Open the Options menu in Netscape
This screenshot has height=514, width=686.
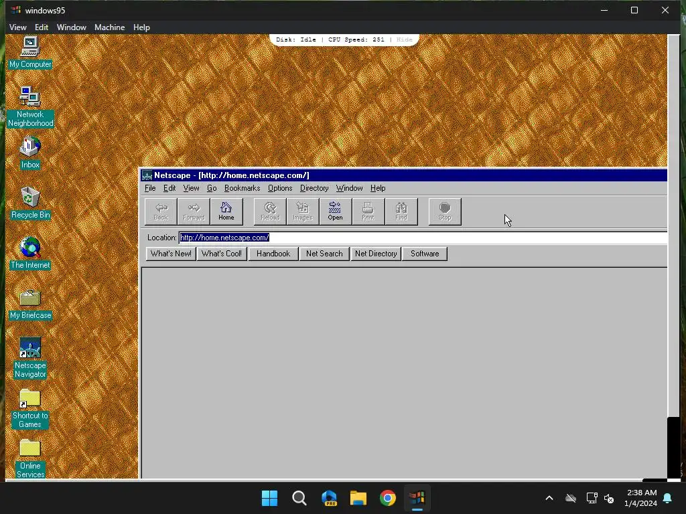280,188
